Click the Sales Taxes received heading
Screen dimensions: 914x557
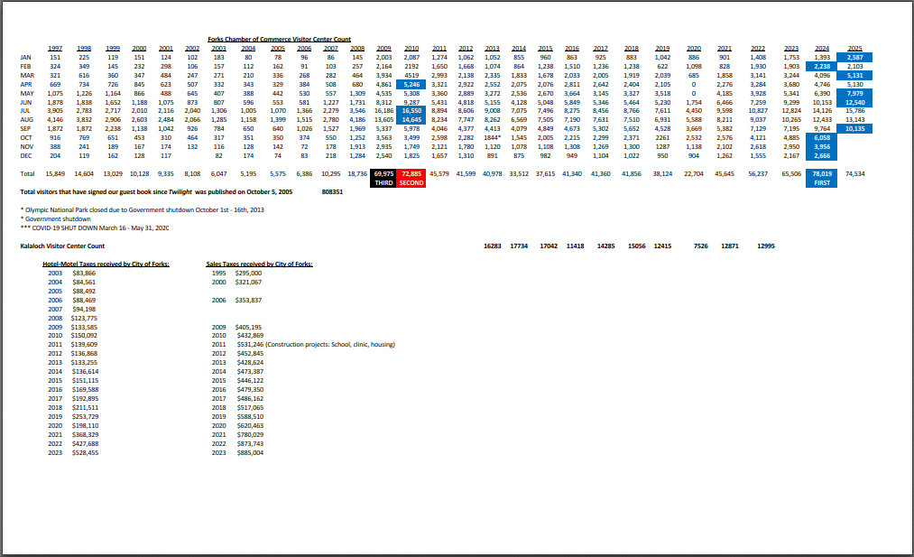coord(260,264)
